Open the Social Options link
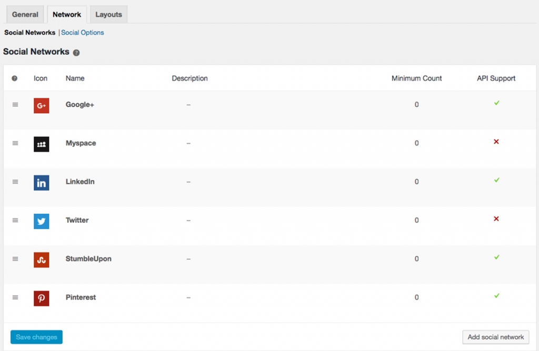This screenshot has width=539, height=351. [83, 33]
